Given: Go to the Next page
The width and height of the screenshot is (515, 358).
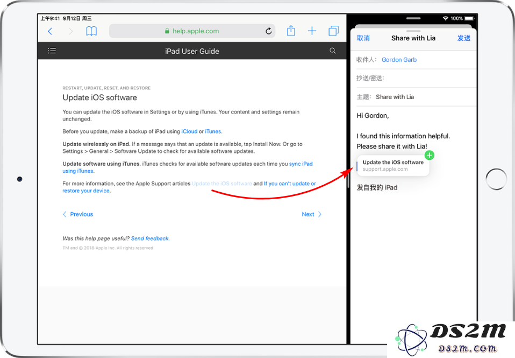Looking at the screenshot, I should click(311, 214).
